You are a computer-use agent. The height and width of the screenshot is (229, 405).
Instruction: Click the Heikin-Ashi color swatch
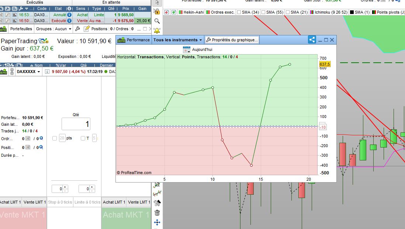point(181,12)
